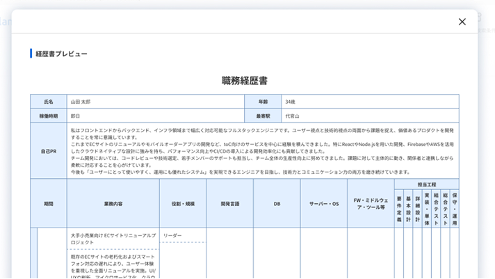Click the 期間 column header

pos(49,204)
